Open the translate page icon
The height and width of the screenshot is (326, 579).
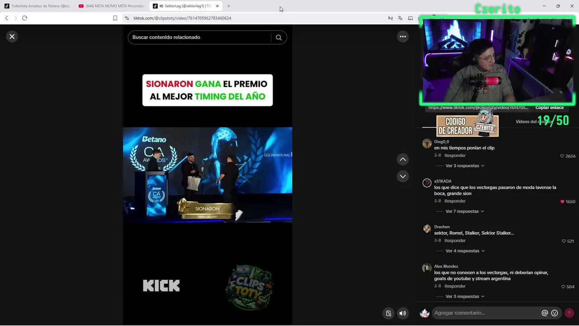400,18
